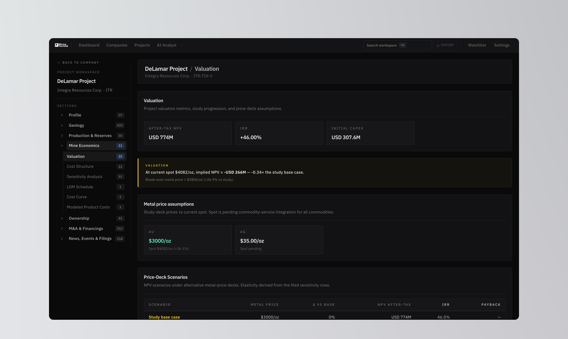Open Production & Reserves section label
568x339 pixels.
[x=90, y=136]
